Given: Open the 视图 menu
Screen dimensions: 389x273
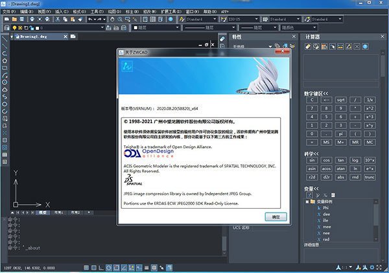Looking at the screenshot, I should tap(44, 12).
